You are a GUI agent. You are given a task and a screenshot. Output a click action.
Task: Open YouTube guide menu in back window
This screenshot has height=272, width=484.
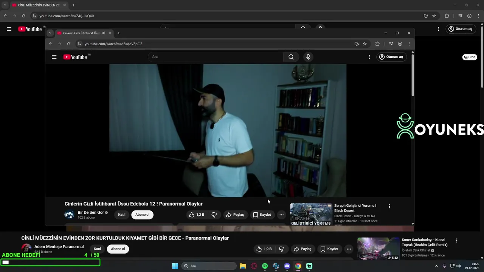pyautogui.click(x=9, y=29)
